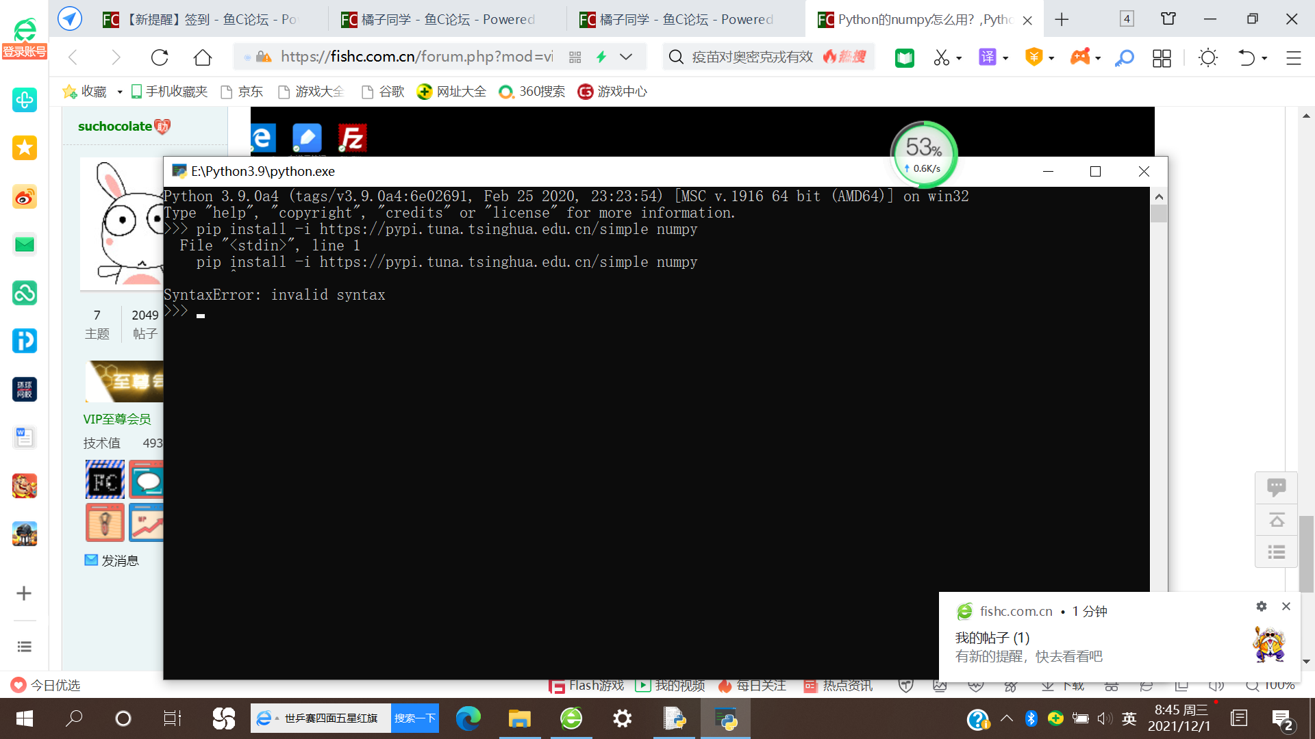
Task: Expand the translate dropdown arrow
Action: click(x=1005, y=58)
